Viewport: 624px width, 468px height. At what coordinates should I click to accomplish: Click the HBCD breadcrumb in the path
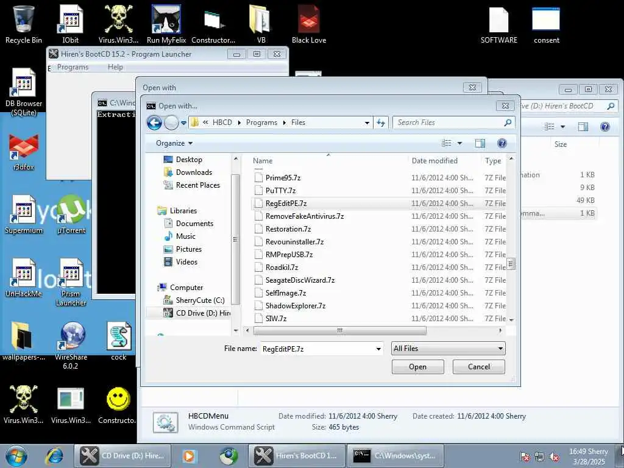pos(222,122)
